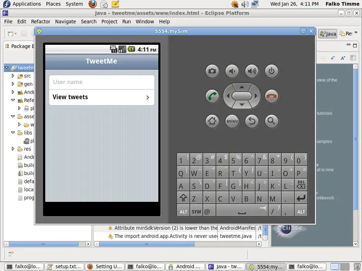Click the Shift key on emulator keyboard
The width and height of the screenshot is (362, 271).
pos(183,197)
